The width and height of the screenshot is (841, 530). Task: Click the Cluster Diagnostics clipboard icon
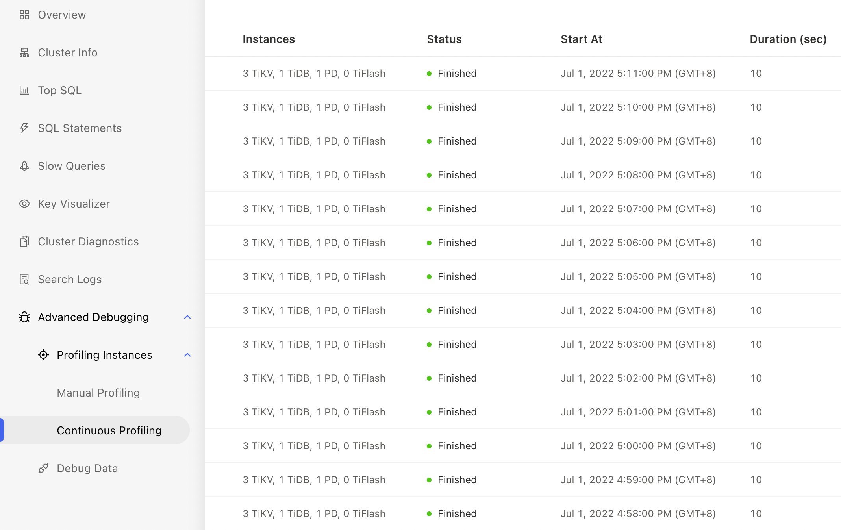pos(24,241)
